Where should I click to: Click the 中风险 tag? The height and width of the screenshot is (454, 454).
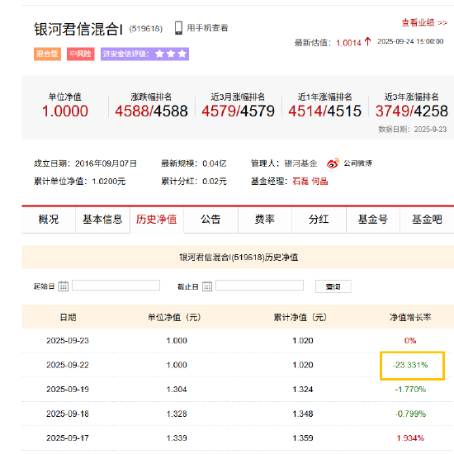click(81, 54)
